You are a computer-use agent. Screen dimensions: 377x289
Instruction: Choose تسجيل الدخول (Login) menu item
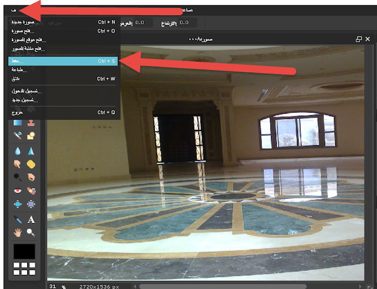click(x=63, y=91)
